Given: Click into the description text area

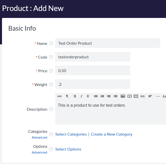Looking at the screenshot, I should [111, 112].
